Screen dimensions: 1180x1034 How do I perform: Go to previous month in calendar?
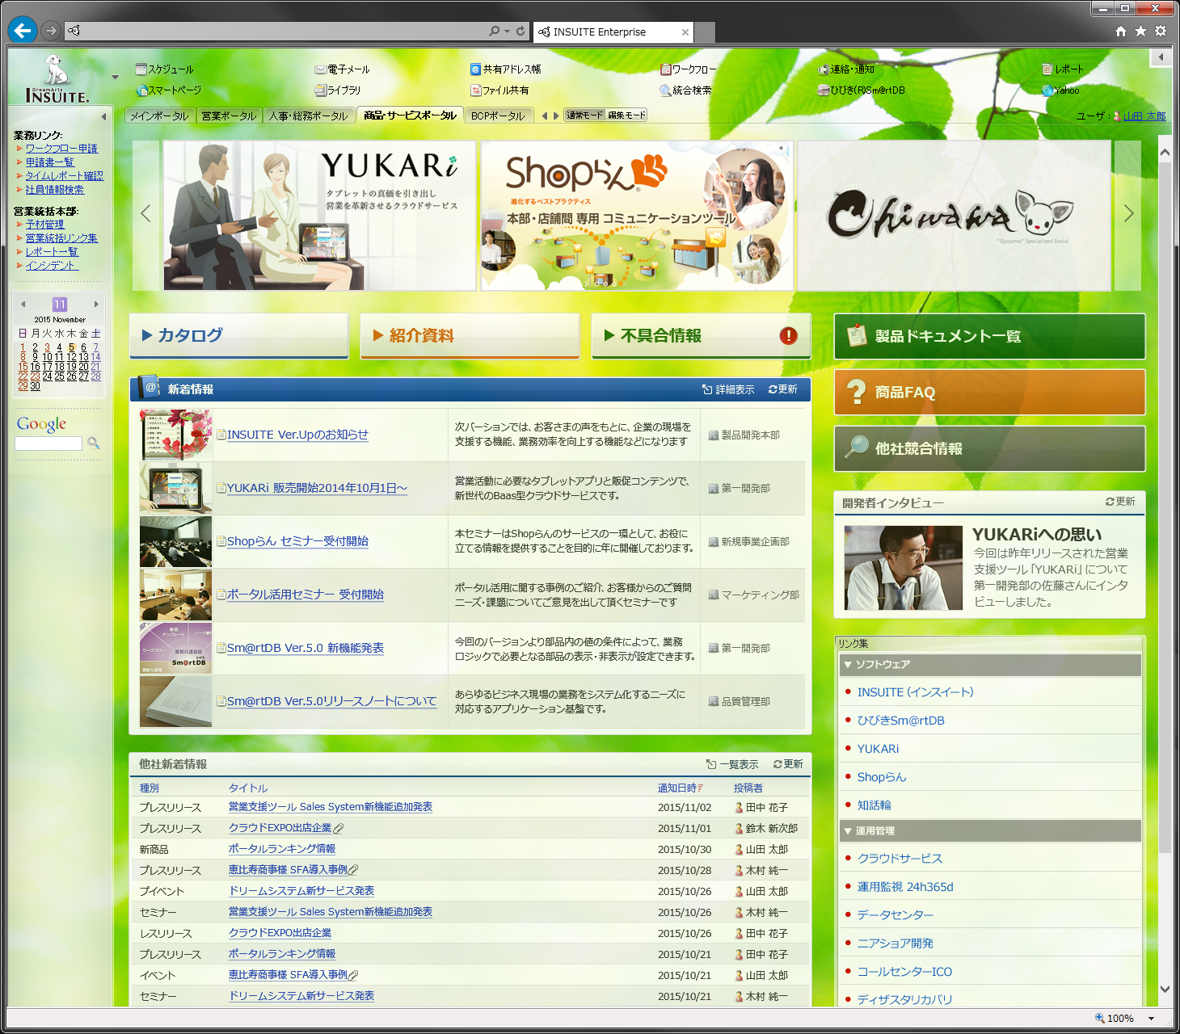(23, 305)
